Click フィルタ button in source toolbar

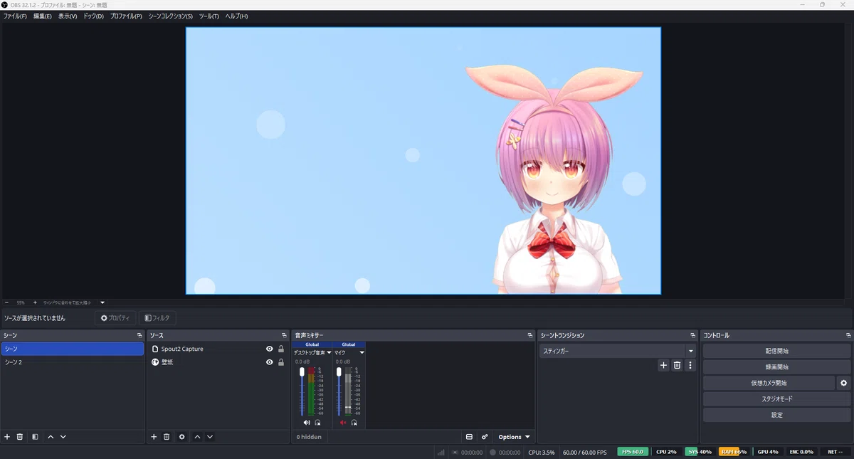click(157, 318)
